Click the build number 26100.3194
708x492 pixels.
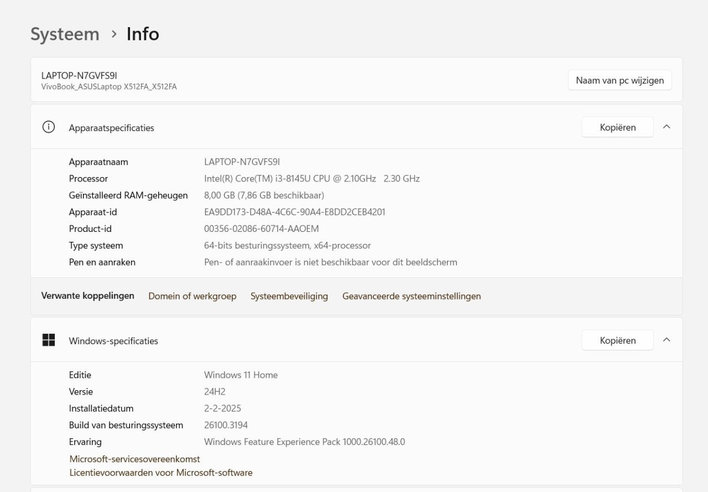click(226, 425)
